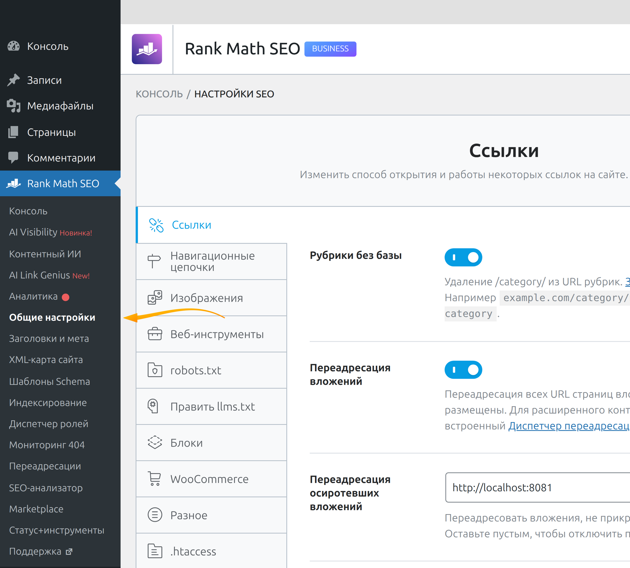Open Заголовки и мета settings
The image size is (630, 568).
click(x=49, y=339)
